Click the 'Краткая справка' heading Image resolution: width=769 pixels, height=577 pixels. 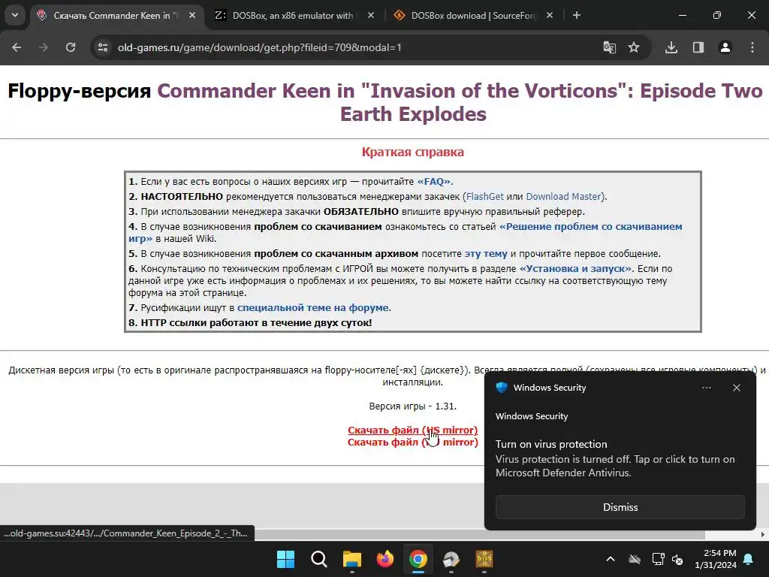point(412,152)
